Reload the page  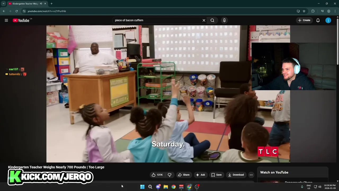click(x=16, y=11)
